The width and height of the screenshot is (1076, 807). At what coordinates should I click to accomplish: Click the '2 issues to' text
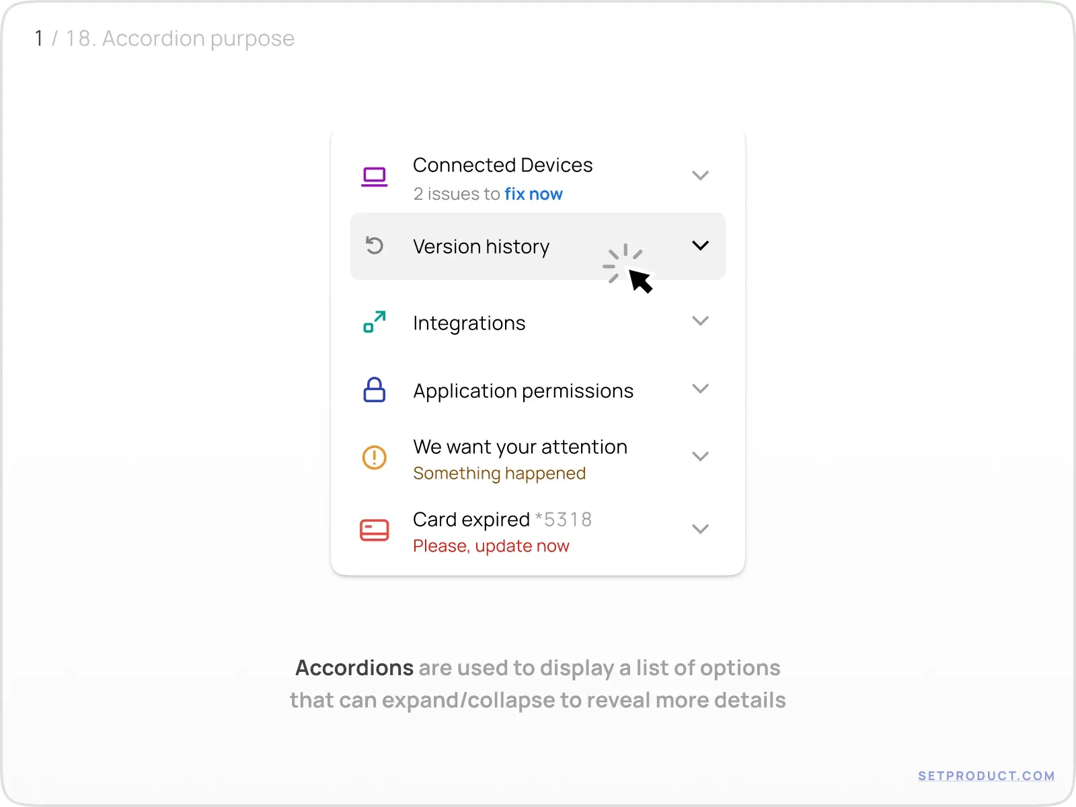tap(457, 194)
